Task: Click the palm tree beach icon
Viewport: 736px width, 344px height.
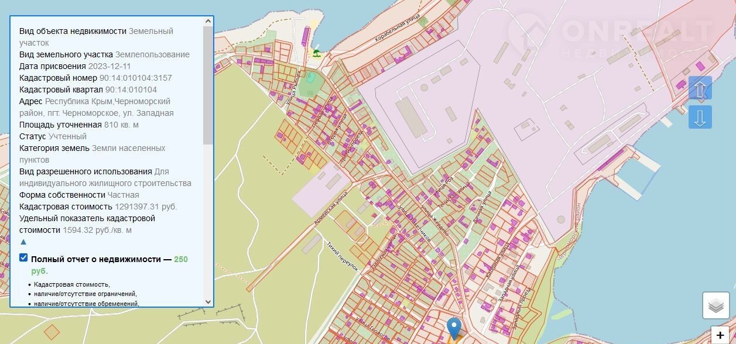Action: 317,53
